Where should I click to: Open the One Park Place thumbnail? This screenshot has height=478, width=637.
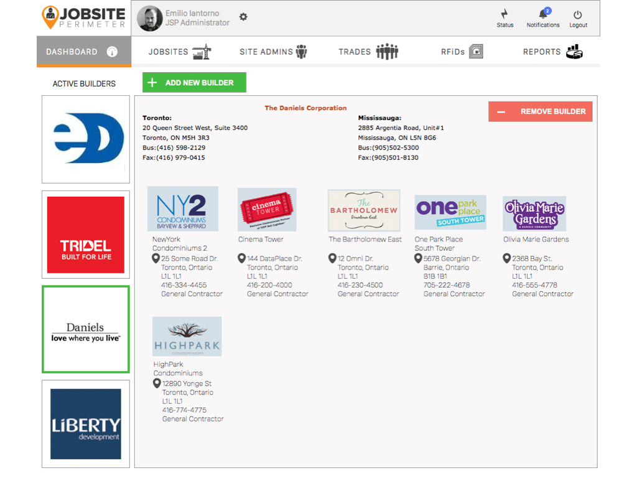coord(450,212)
